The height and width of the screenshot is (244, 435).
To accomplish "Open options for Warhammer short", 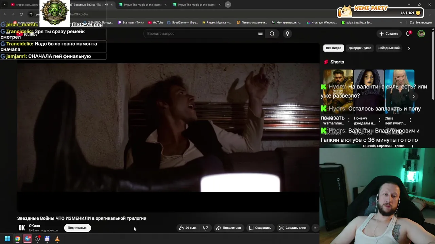I will (349, 120).
